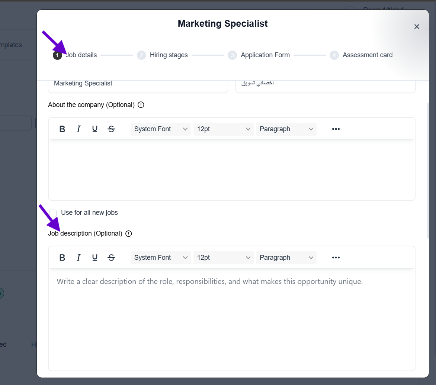The height and width of the screenshot is (385, 436).
Task: Apply bold in About the company editor
Action: 62,129
